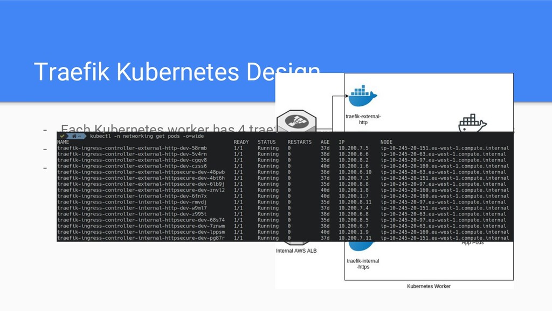The height and width of the screenshot is (311, 552).
Task: Select pod external-httpsecure-dev-6lb9j
Action: [x=141, y=184]
